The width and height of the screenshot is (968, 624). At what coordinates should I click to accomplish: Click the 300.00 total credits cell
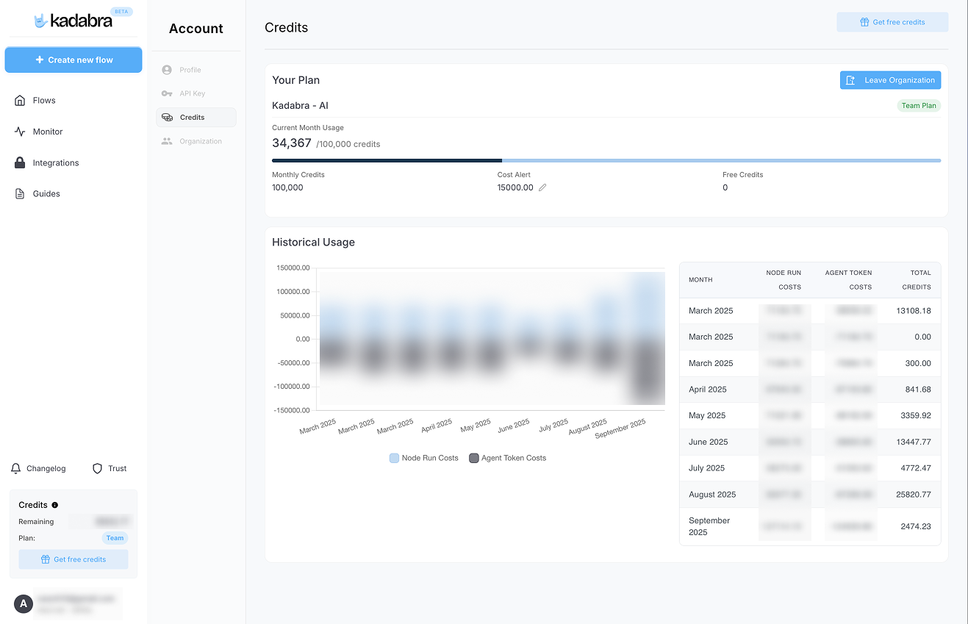(918, 363)
